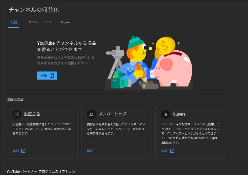
Task: Click the メンバーシップ card title
Action: pos(113,114)
